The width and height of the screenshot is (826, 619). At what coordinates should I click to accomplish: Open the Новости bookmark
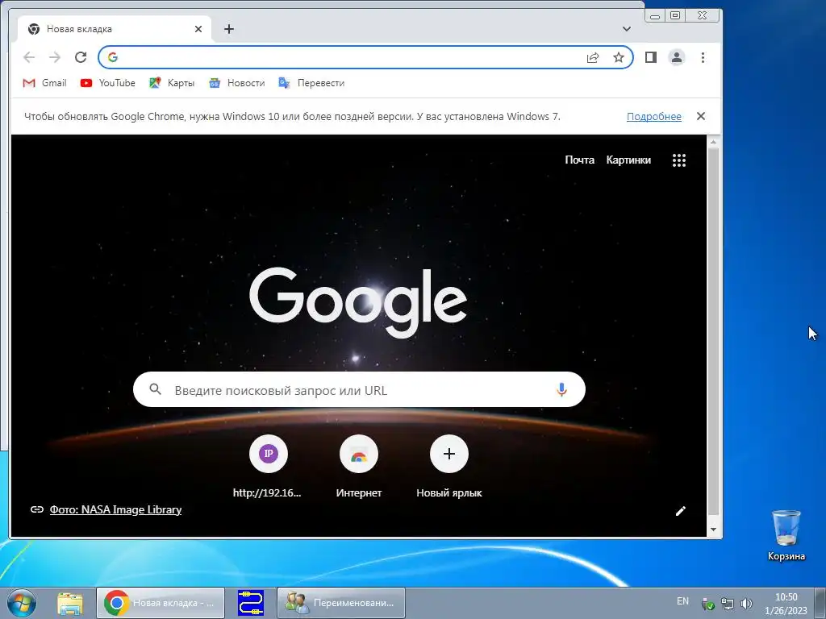click(236, 83)
